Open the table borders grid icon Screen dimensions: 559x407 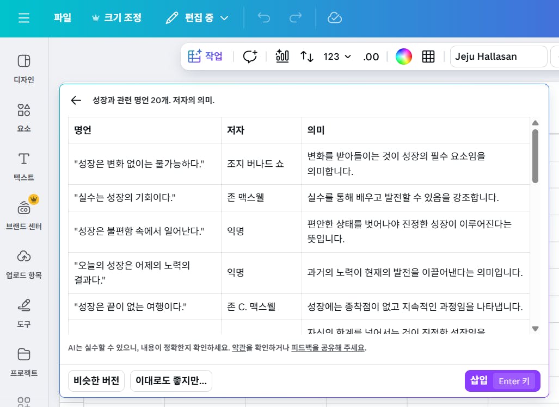[428, 56]
